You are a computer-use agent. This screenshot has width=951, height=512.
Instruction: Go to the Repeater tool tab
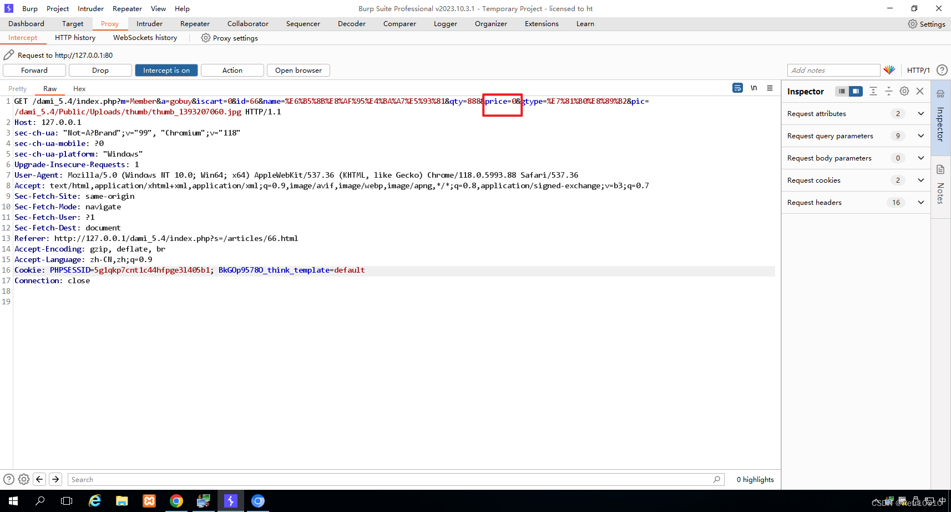click(195, 24)
